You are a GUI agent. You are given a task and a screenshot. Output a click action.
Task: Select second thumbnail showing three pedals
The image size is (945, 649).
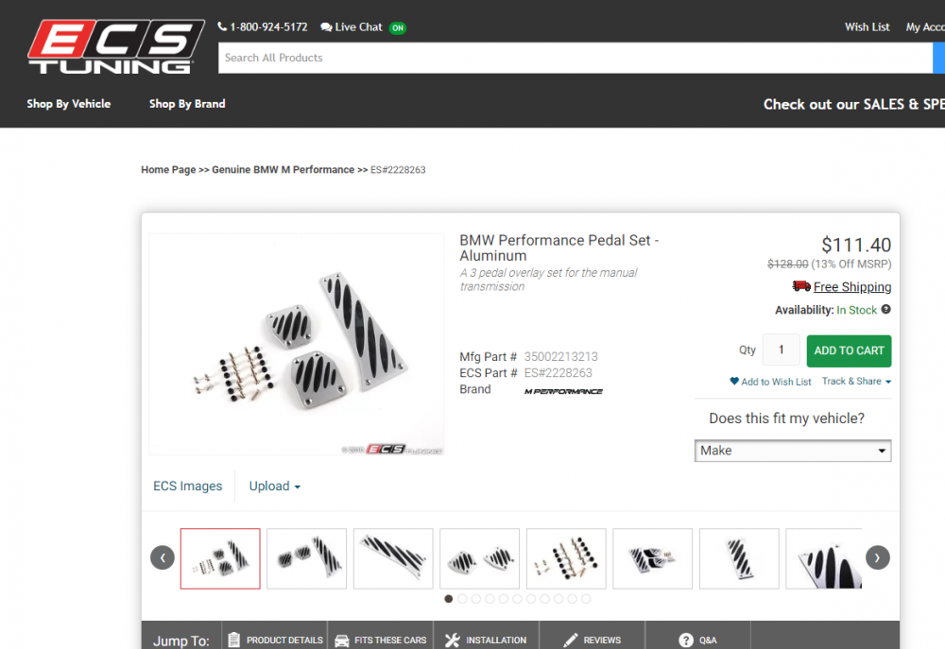(307, 558)
